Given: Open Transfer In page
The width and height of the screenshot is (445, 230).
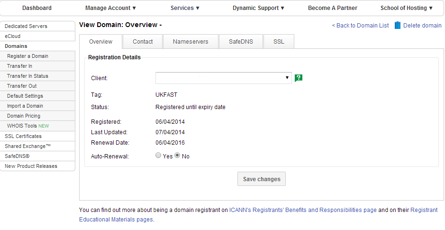Looking at the screenshot, I should pos(37,66).
